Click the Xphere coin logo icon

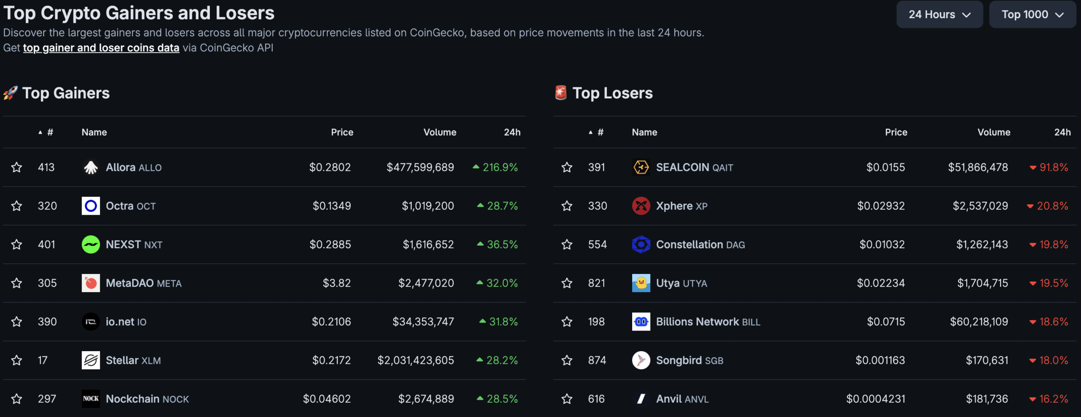tap(641, 206)
